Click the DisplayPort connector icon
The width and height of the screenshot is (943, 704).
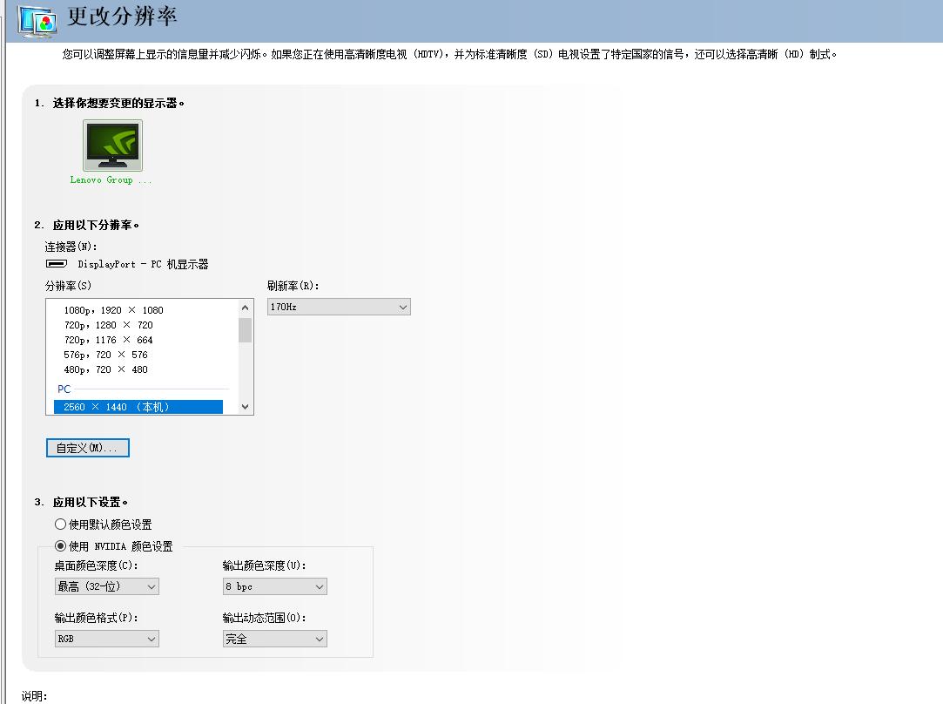(x=54, y=263)
